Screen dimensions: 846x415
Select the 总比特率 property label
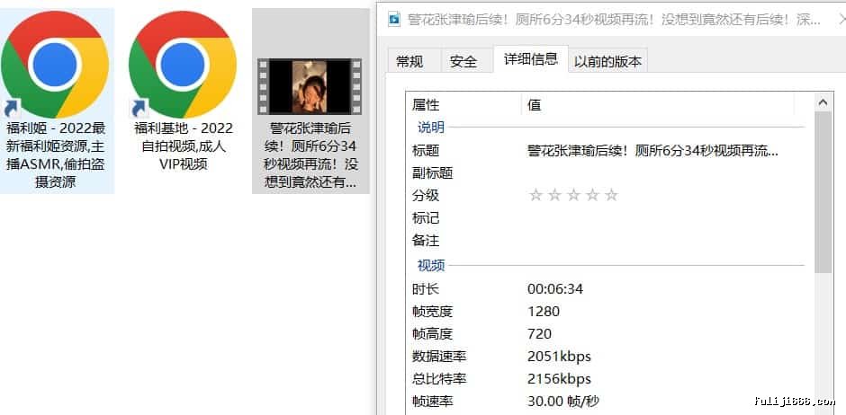click(x=439, y=379)
